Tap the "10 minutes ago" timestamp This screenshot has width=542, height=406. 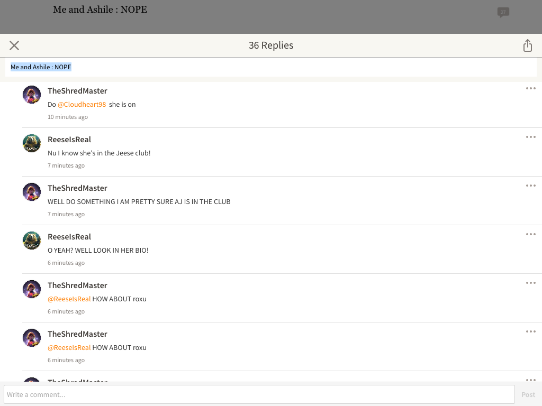[x=68, y=117]
